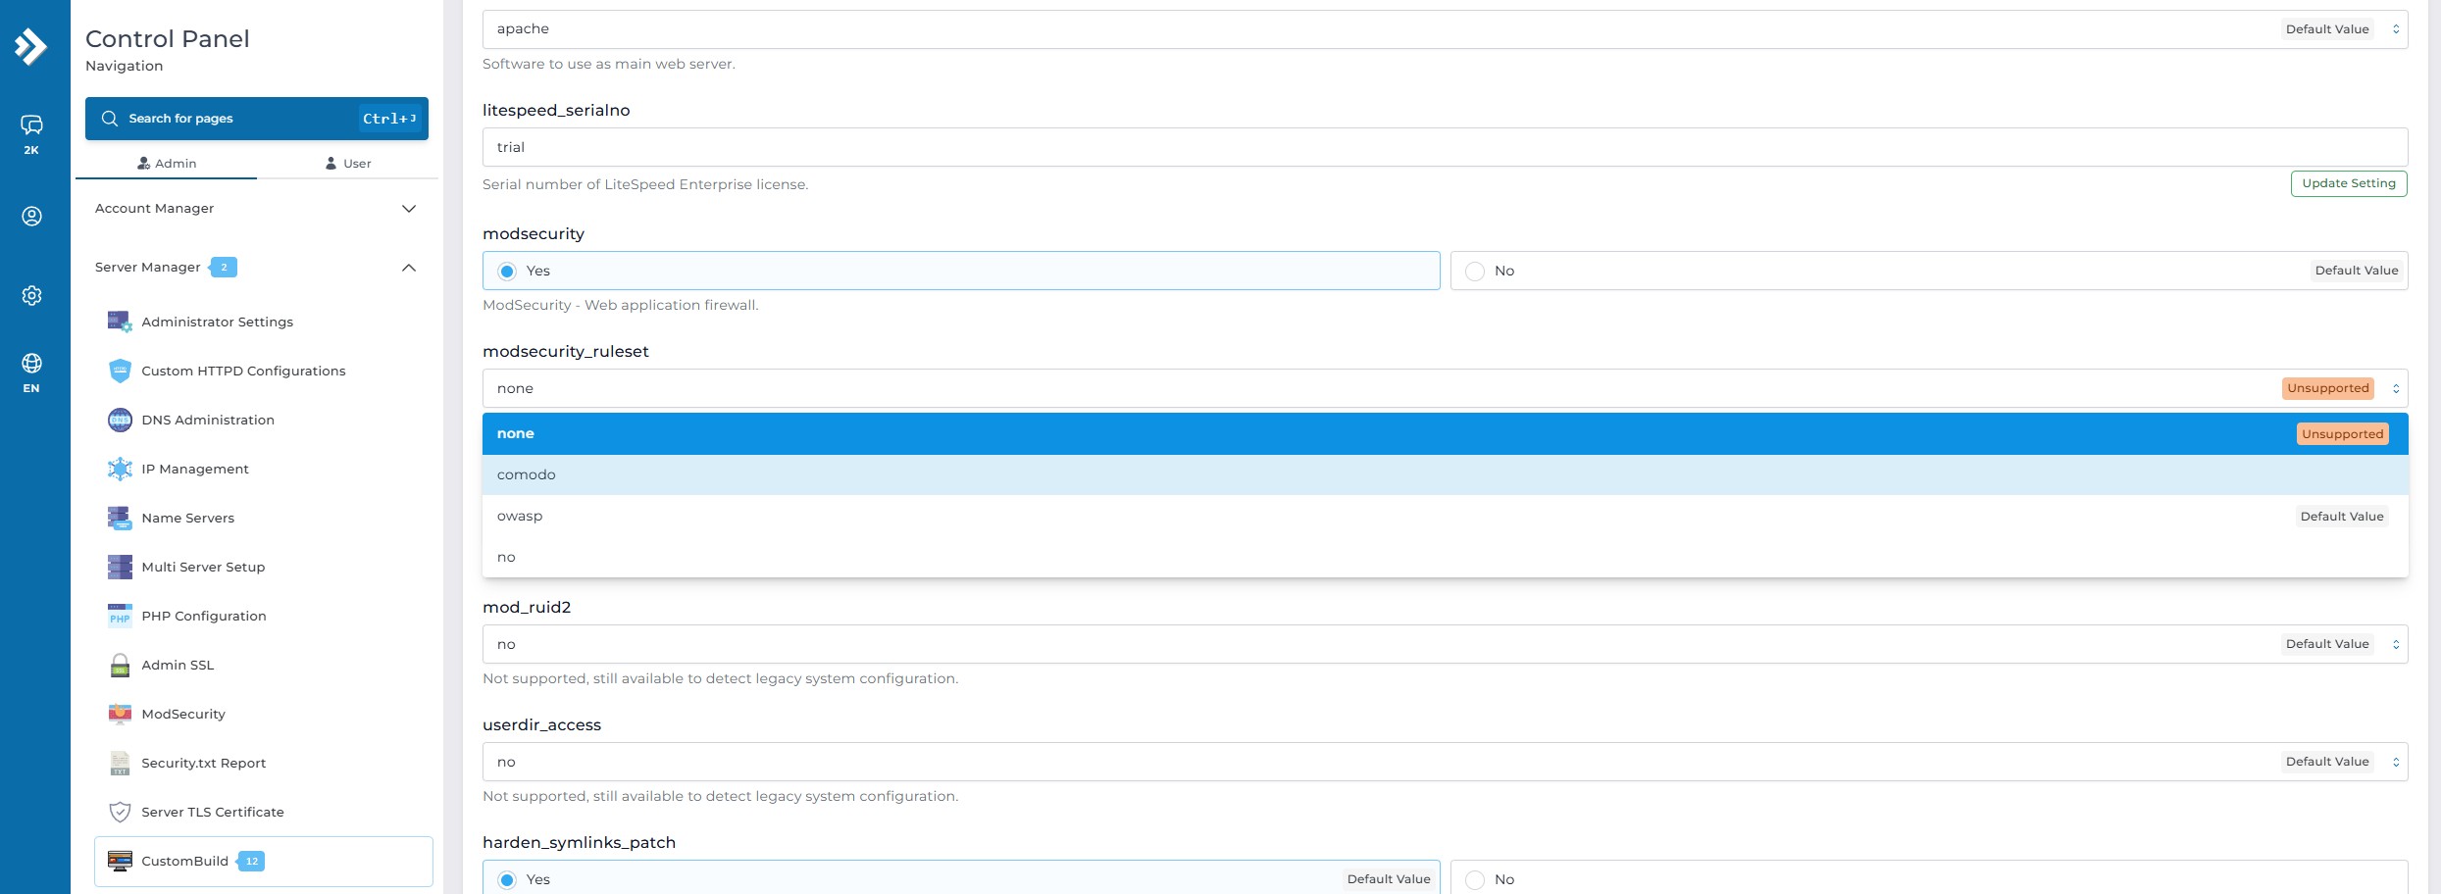The width and height of the screenshot is (2441, 894).
Task: Click the magnifier icon in search bar
Action: tap(110, 119)
